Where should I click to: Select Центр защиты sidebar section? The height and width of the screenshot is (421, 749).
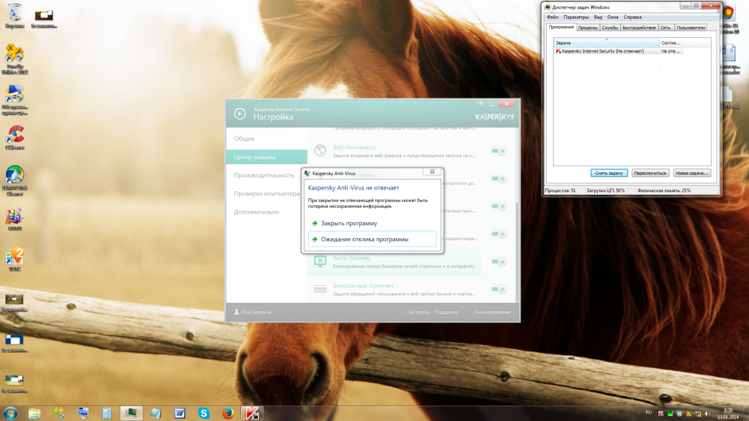click(x=267, y=157)
